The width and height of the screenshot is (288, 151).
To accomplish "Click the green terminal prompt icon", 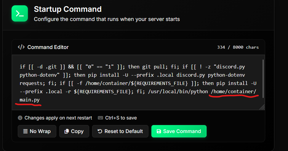I will [x=19, y=14].
